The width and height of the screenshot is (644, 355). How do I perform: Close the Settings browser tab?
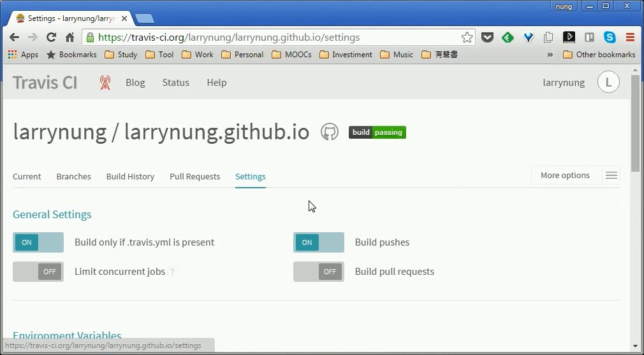(x=124, y=18)
